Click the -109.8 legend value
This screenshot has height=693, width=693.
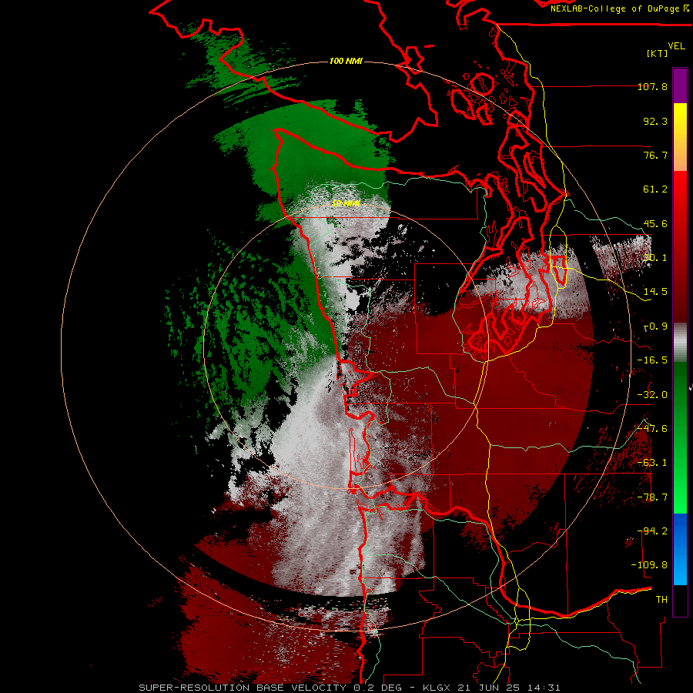click(x=649, y=565)
